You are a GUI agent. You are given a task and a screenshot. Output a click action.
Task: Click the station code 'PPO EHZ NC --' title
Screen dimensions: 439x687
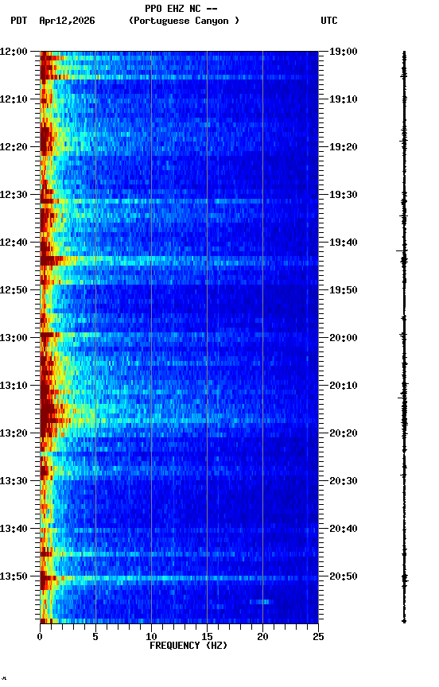pos(181,8)
